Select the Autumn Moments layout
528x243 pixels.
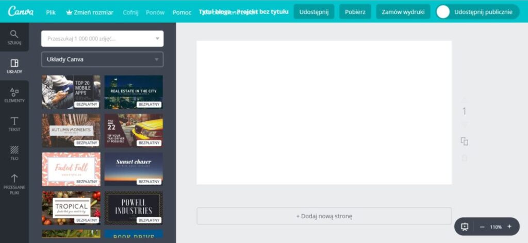pyautogui.click(x=71, y=131)
